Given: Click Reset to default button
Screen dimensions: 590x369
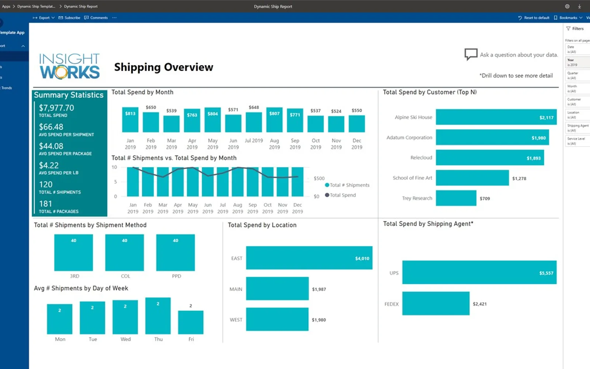Looking at the screenshot, I should [x=534, y=18].
